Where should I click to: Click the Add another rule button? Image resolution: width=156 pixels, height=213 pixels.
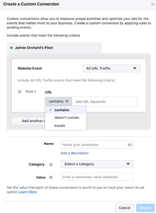(28, 121)
